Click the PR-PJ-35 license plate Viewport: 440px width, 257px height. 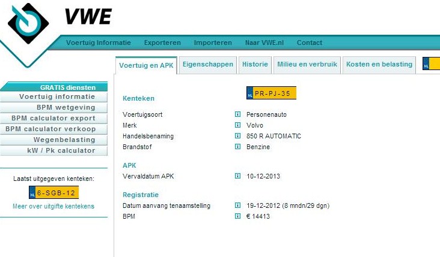(272, 93)
